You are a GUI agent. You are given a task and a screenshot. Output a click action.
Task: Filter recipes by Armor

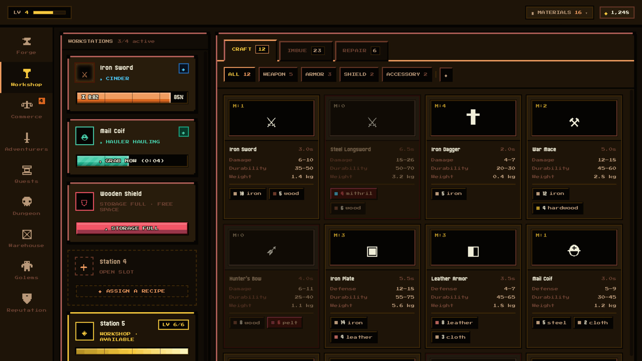click(x=318, y=74)
